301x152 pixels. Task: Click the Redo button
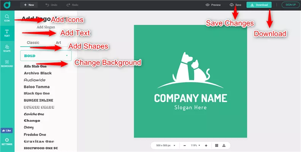pyautogui.click(x=72, y=5)
